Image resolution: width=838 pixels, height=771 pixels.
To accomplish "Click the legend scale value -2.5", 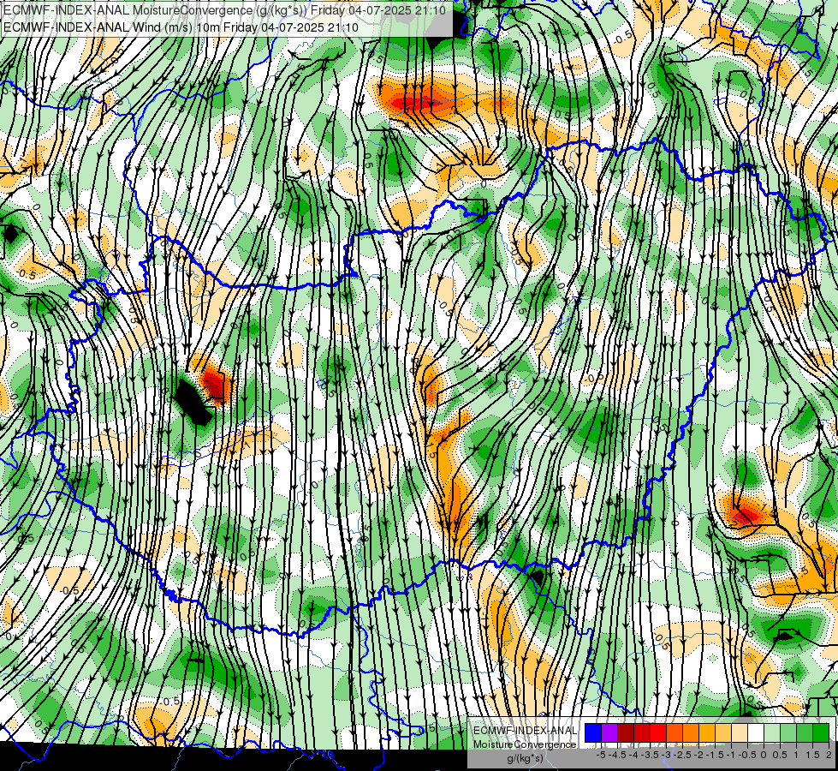I will point(682,755).
